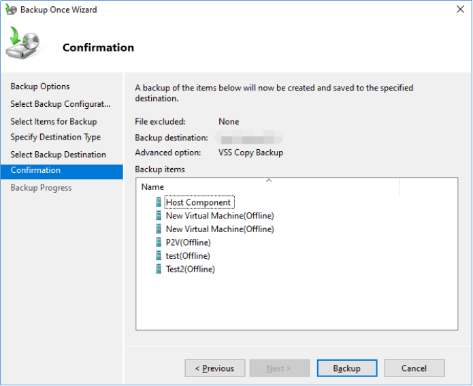Click the server icon beside P2V(Offline)

point(159,242)
